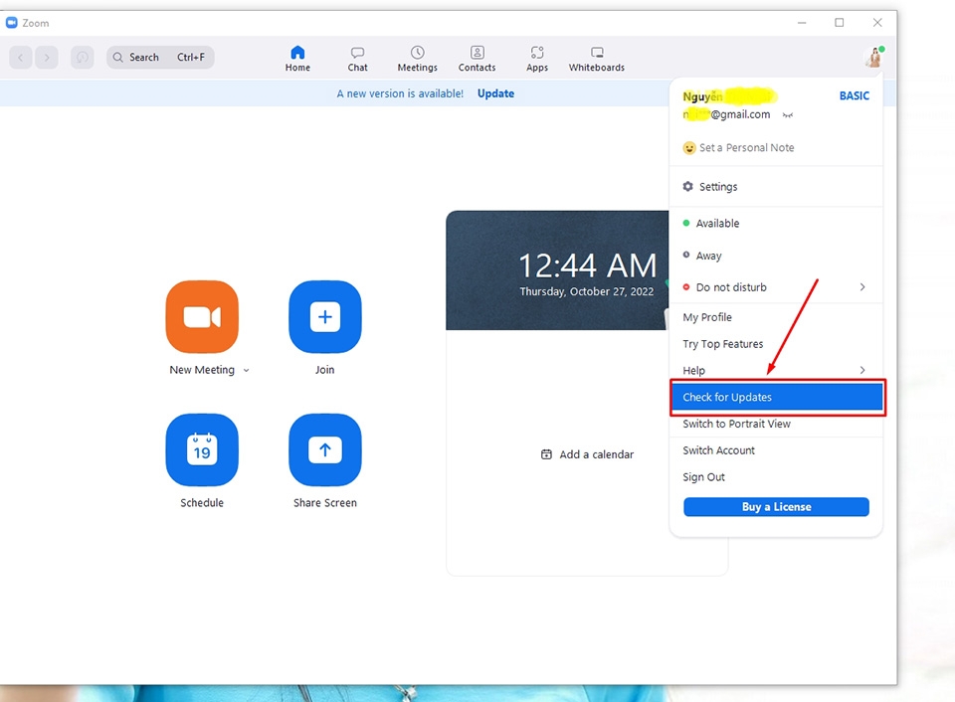This screenshot has width=955, height=702.
Task: Click the Buy a License button
Action: (776, 506)
